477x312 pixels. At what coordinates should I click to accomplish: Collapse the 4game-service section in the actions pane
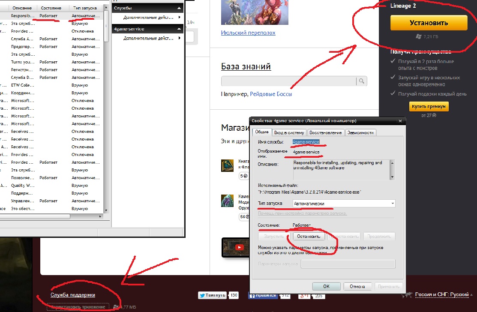[x=179, y=29]
